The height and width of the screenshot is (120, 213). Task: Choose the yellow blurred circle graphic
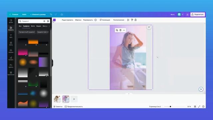click(x=33, y=104)
